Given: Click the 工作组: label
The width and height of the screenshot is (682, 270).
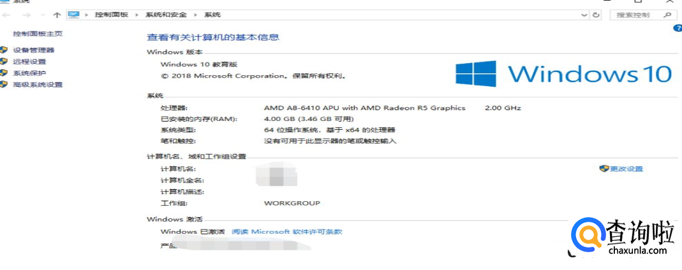Looking at the screenshot, I should (x=174, y=203).
